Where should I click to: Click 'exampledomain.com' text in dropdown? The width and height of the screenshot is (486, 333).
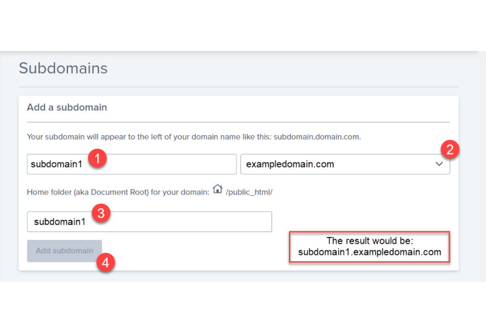pyautogui.click(x=290, y=164)
